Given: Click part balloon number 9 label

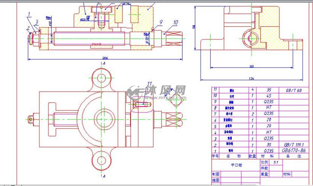Looking at the screenshot, I should pyautogui.click(x=161, y=22).
